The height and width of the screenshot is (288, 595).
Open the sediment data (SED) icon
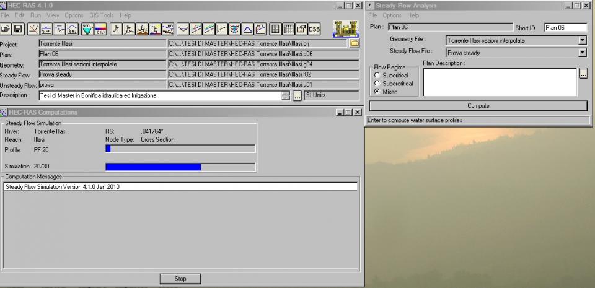click(x=87, y=28)
